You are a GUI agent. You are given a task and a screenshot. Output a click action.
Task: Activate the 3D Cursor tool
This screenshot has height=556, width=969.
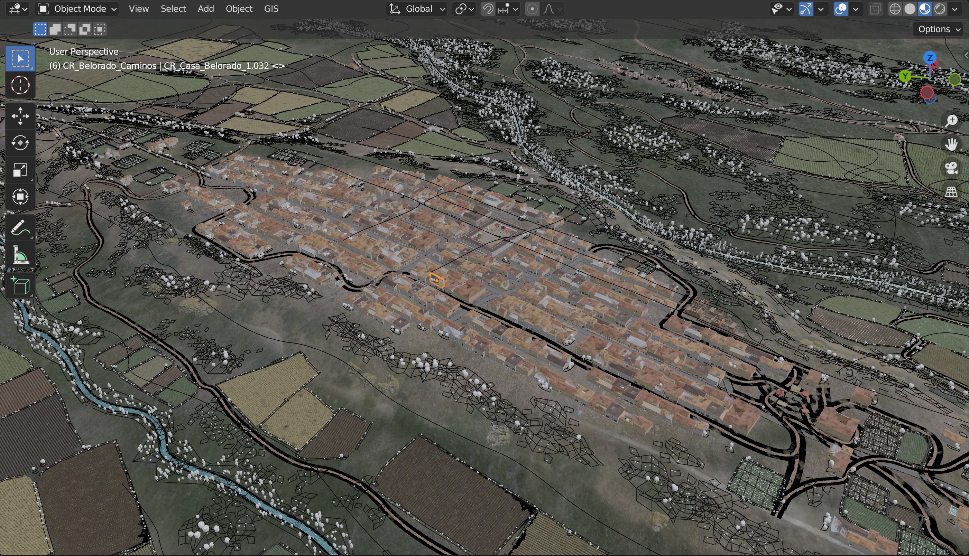coord(20,85)
